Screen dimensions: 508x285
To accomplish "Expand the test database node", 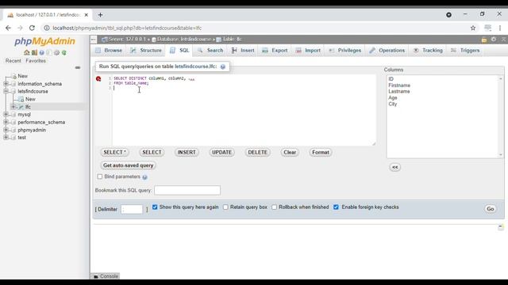I will point(6,137).
